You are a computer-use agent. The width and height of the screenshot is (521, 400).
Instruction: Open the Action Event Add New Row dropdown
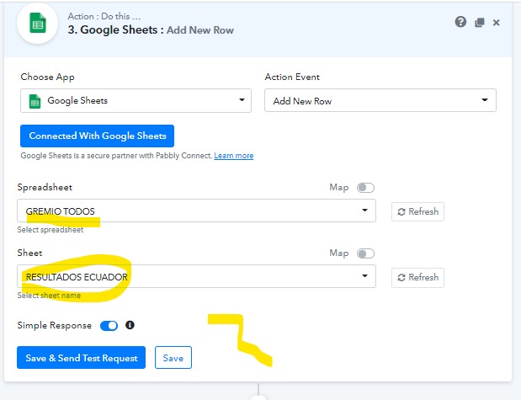(380, 100)
